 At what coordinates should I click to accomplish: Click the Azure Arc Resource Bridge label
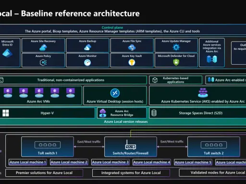[x=122, y=113]
